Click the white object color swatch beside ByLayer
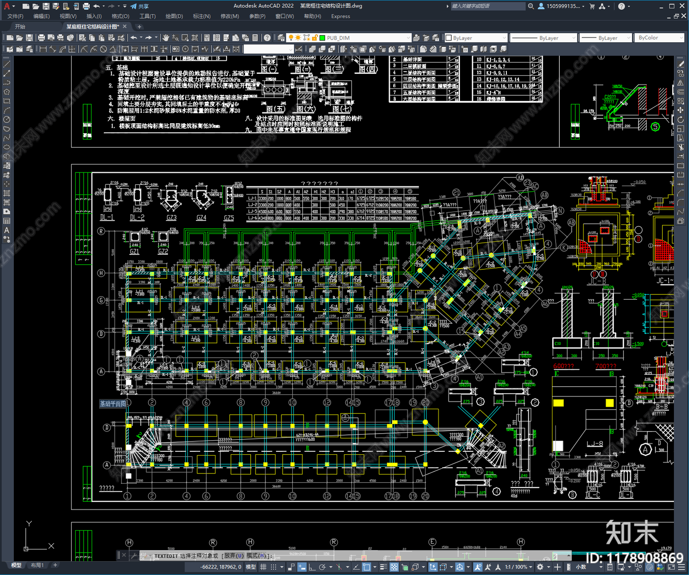The image size is (689, 575). point(449,38)
